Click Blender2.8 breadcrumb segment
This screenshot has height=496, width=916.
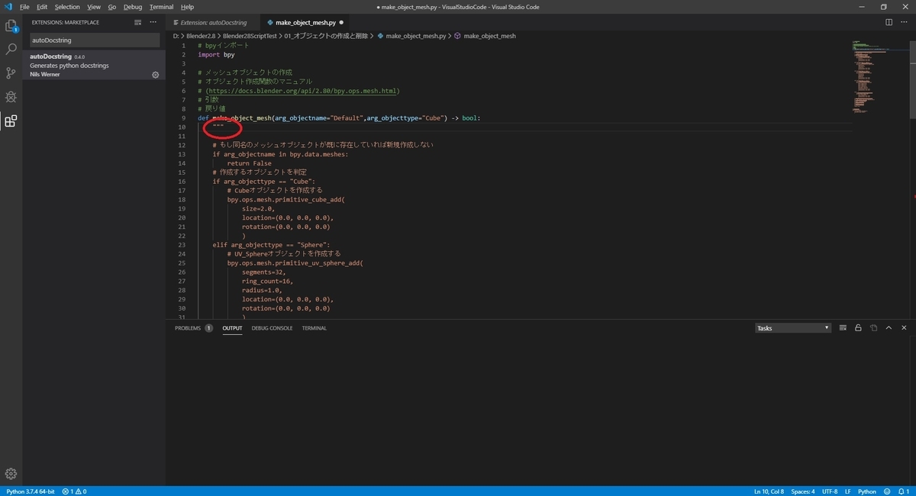200,36
